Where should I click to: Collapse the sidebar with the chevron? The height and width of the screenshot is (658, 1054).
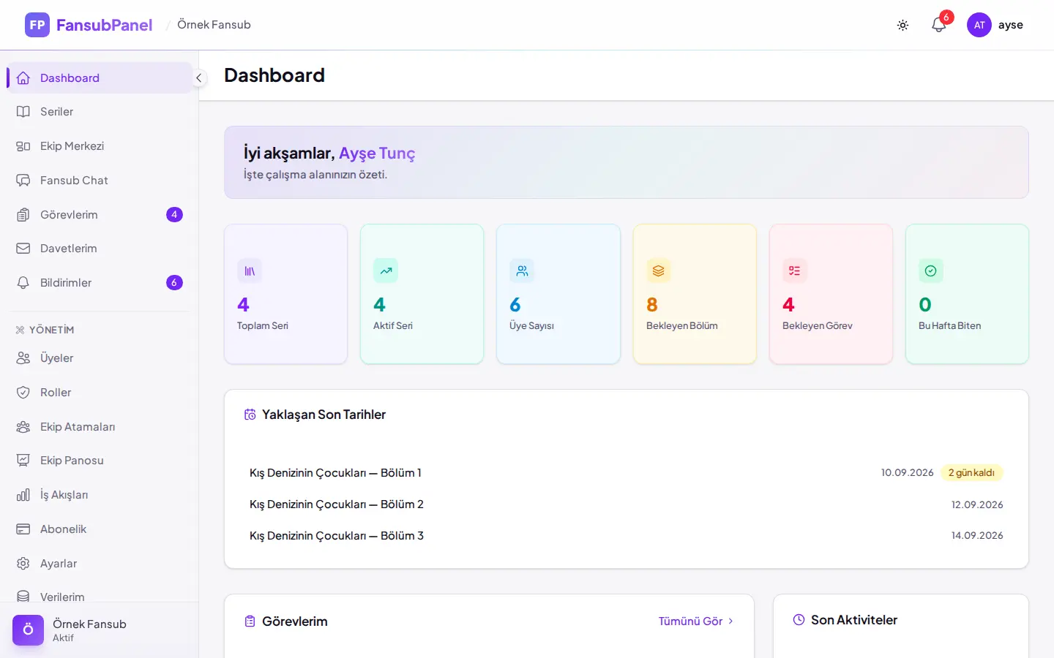click(198, 77)
